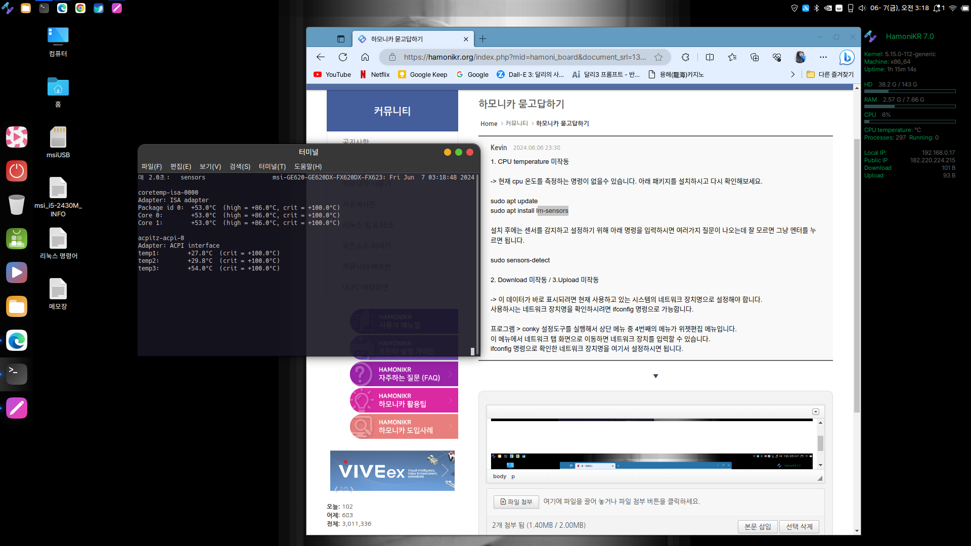Open shutdown power icon in dock
The height and width of the screenshot is (546, 971).
[17, 171]
